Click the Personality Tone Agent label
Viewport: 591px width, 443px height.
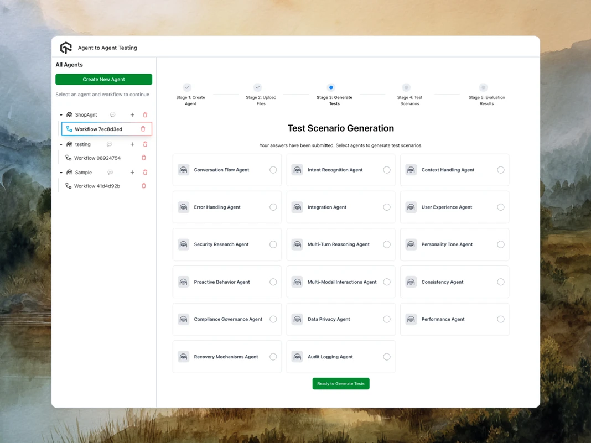(x=447, y=244)
